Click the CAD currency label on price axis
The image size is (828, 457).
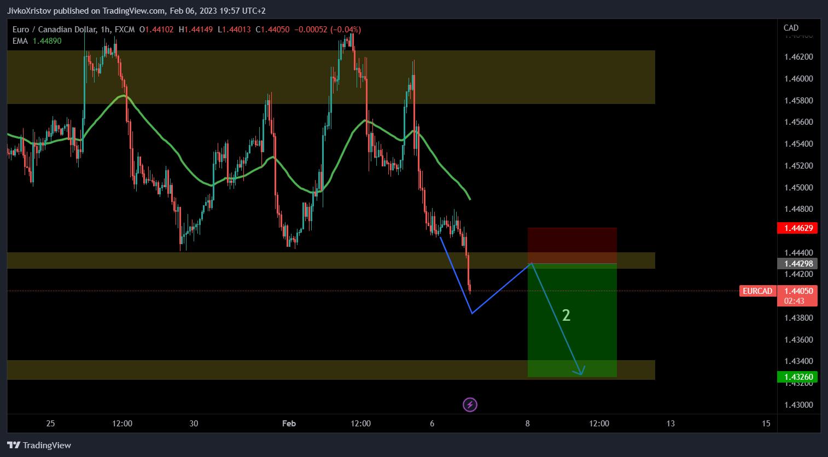pyautogui.click(x=791, y=28)
